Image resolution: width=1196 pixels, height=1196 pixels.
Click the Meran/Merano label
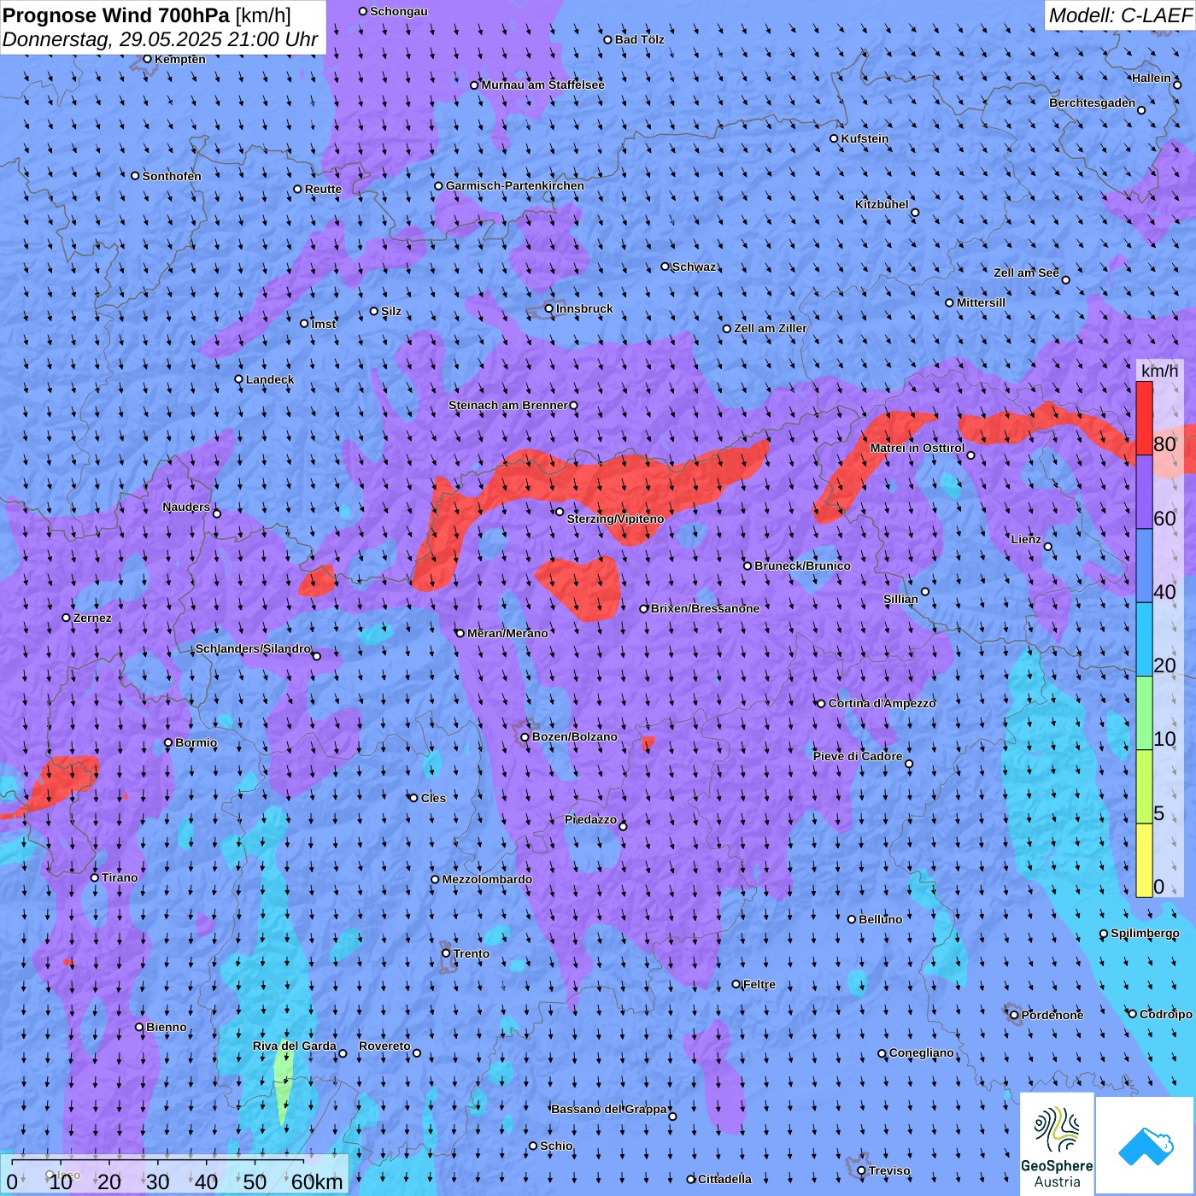coord(507,633)
